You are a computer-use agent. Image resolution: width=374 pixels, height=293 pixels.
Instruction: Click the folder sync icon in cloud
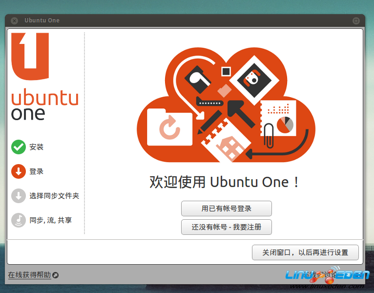coord(169,126)
